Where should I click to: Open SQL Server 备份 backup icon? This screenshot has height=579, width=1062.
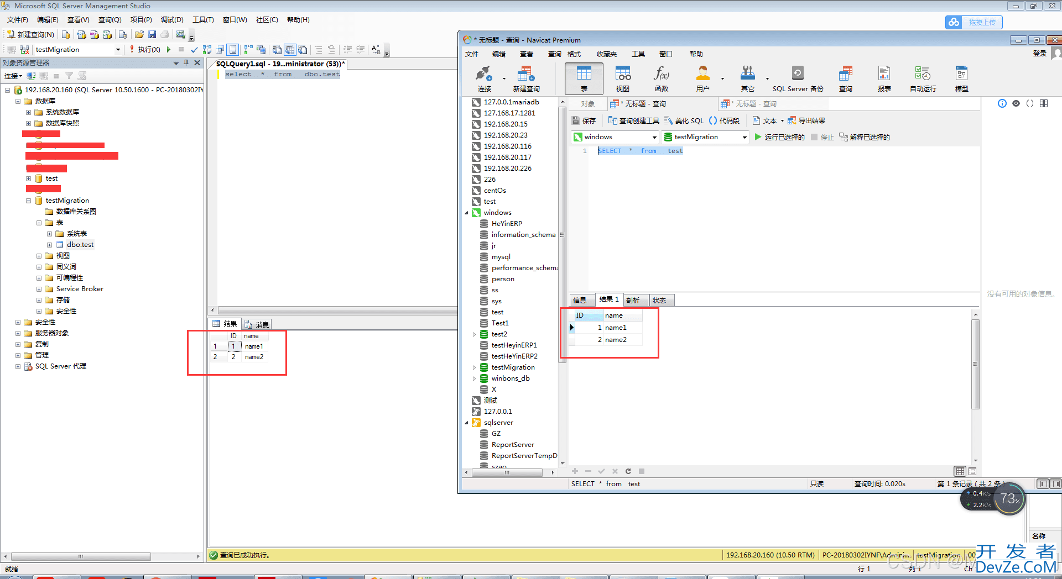[798, 78]
